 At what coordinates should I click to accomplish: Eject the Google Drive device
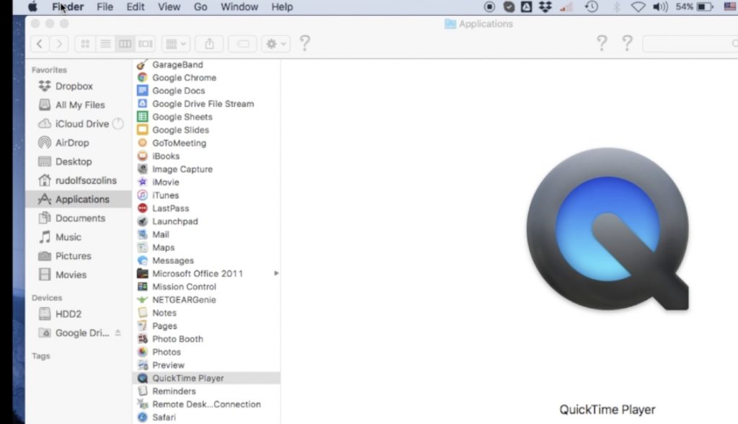click(118, 332)
